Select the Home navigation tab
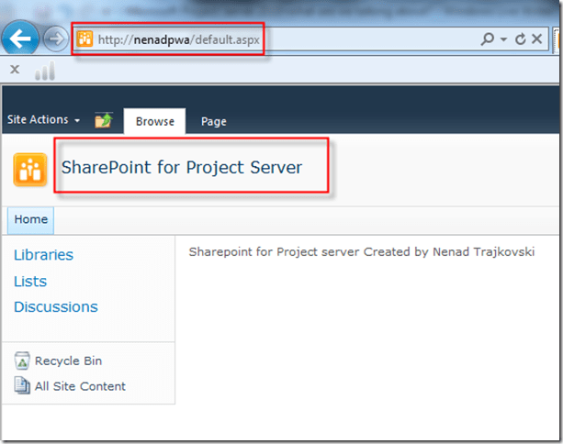Image resolution: width=563 pixels, height=444 pixels. (x=30, y=220)
